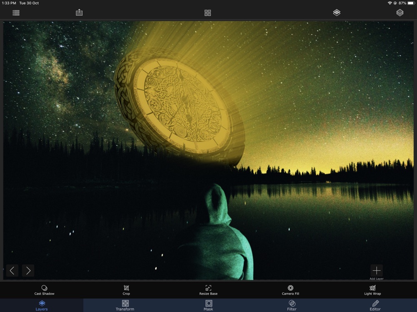Tap the 87% battery percentage

[402, 3]
